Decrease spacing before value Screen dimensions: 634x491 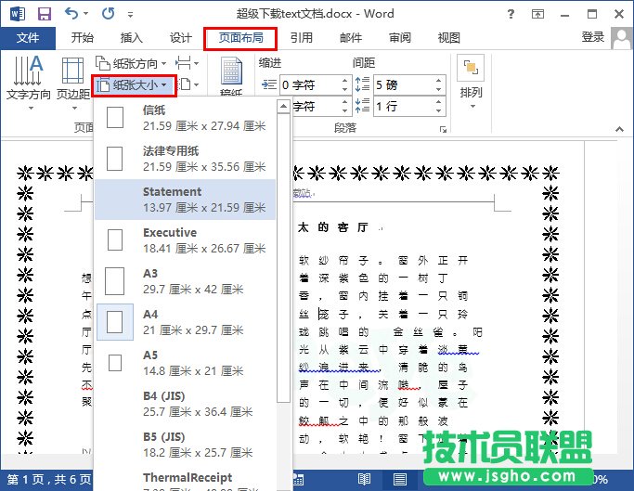[x=439, y=89]
